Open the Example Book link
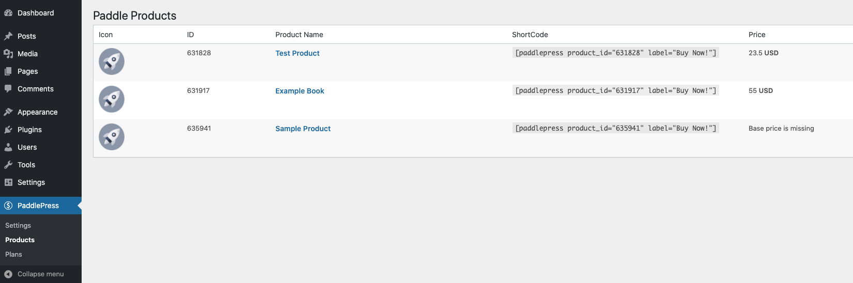Screen dimensions: 853x283 point(300,91)
